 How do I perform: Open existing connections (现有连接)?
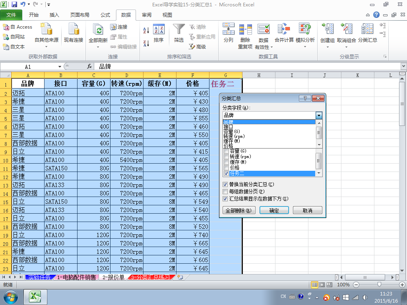(x=74, y=33)
